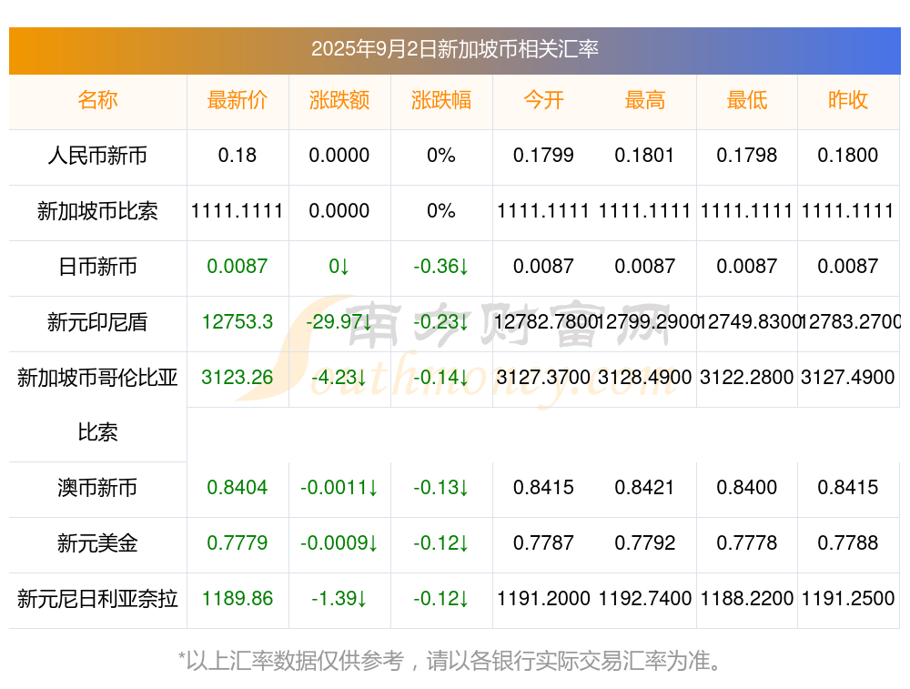Click change percent -0.23↓
Viewport: 910px width, 689px height.
[441, 321]
